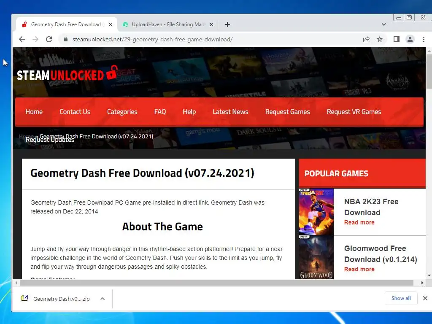Screen dimensions: 432x324
Task: Click the NBA 2K23 cover thumbnail
Action: point(316,212)
